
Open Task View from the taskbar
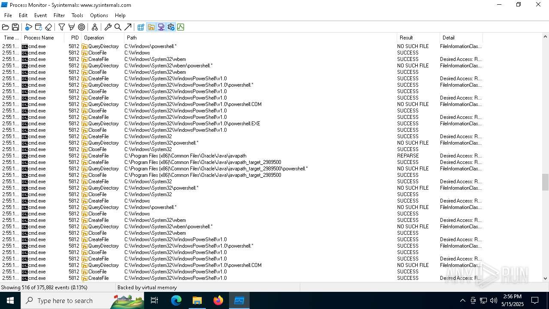154,300
